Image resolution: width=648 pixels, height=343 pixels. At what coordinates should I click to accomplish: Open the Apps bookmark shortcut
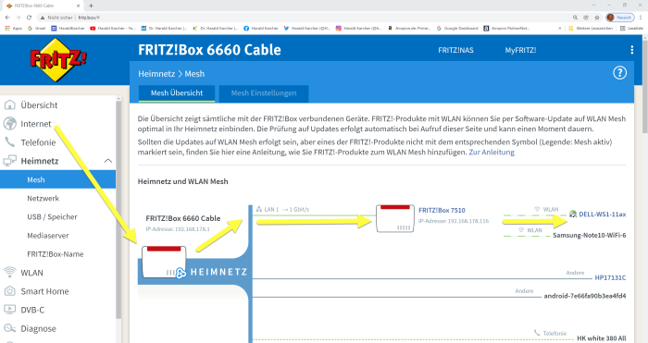click(13, 28)
